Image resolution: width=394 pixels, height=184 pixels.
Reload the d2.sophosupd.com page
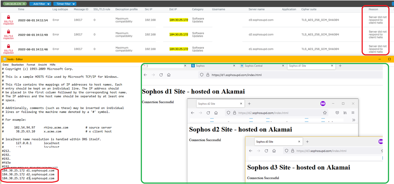(x=208, y=113)
